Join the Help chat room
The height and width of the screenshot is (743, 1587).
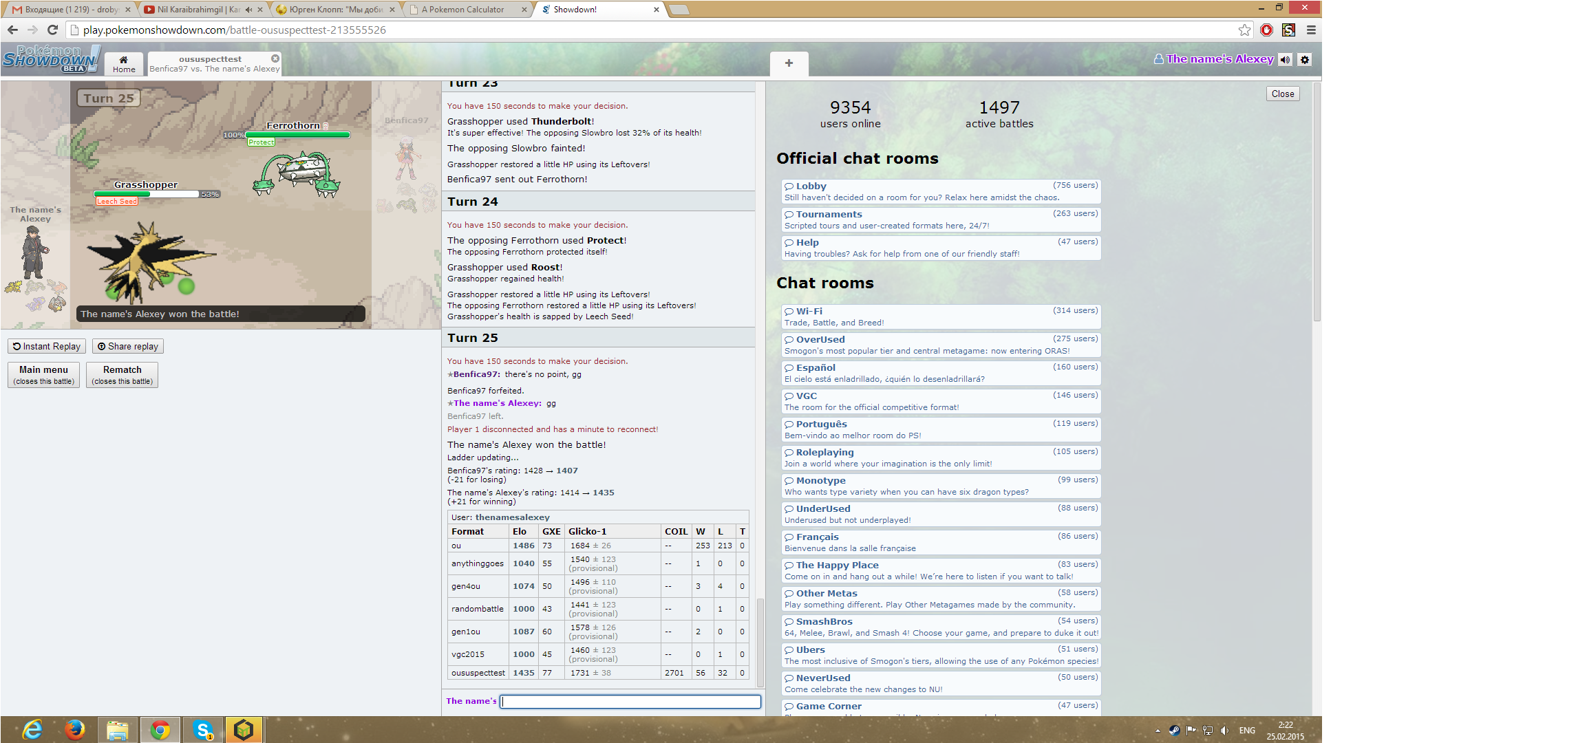coord(941,248)
